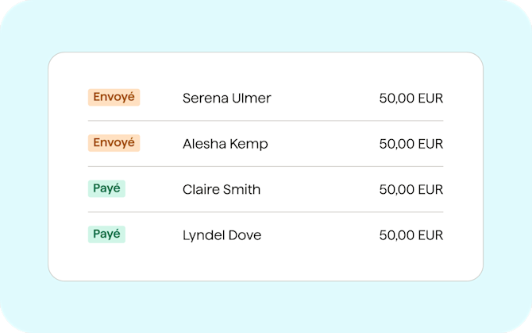This screenshot has width=532, height=333.
Task: Click the divider between Serena Ulmer and Alesha Kemp
Action: pyautogui.click(x=265, y=121)
